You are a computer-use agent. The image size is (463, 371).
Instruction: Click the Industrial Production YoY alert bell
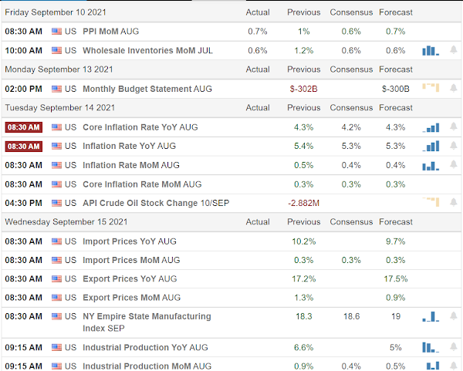pyautogui.click(x=454, y=347)
